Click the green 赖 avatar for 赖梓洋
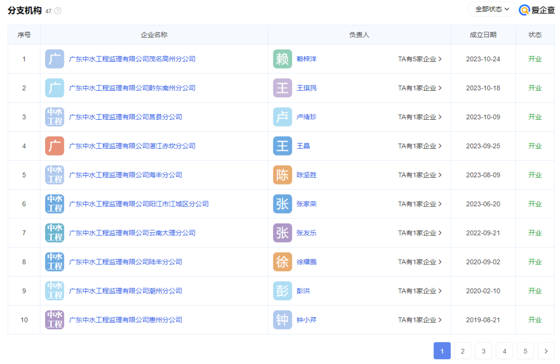The height and width of the screenshot is (364, 560). point(283,59)
